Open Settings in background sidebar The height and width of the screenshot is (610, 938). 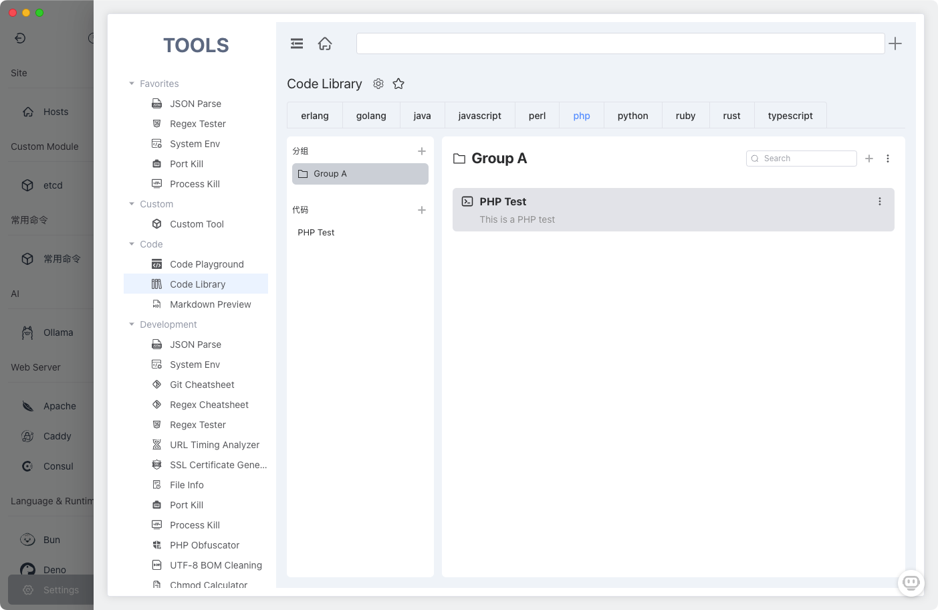point(51,590)
